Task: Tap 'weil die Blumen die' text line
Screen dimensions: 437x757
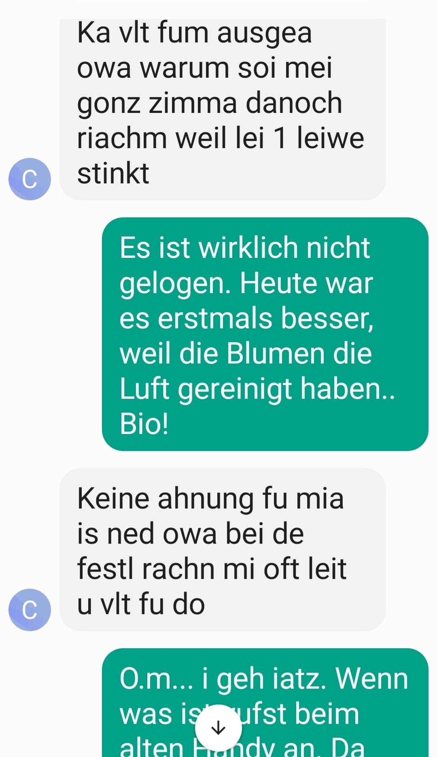Action: tap(246, 353)
